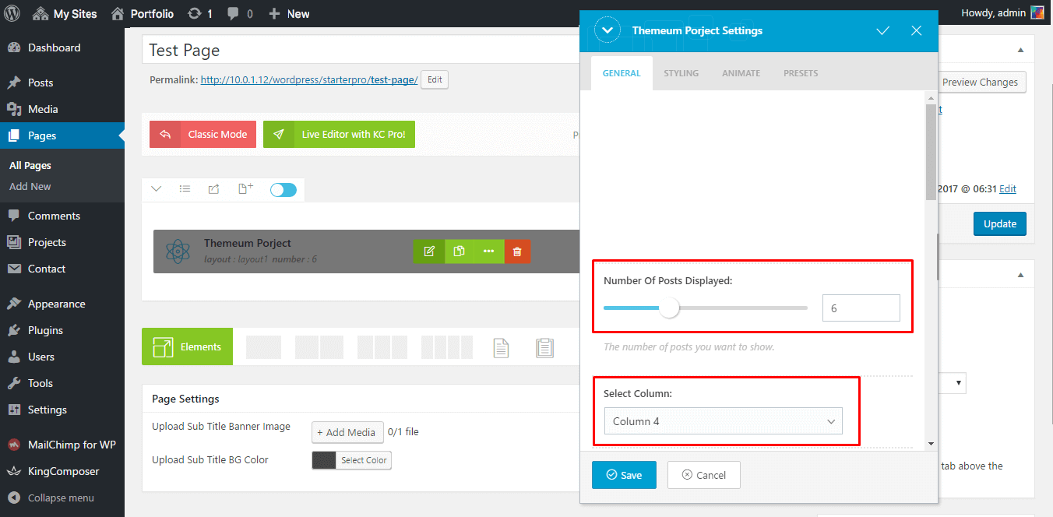Open Posts in the sidebar
The width and height of the screenshot is (1053, 517).
click(62, 83)
